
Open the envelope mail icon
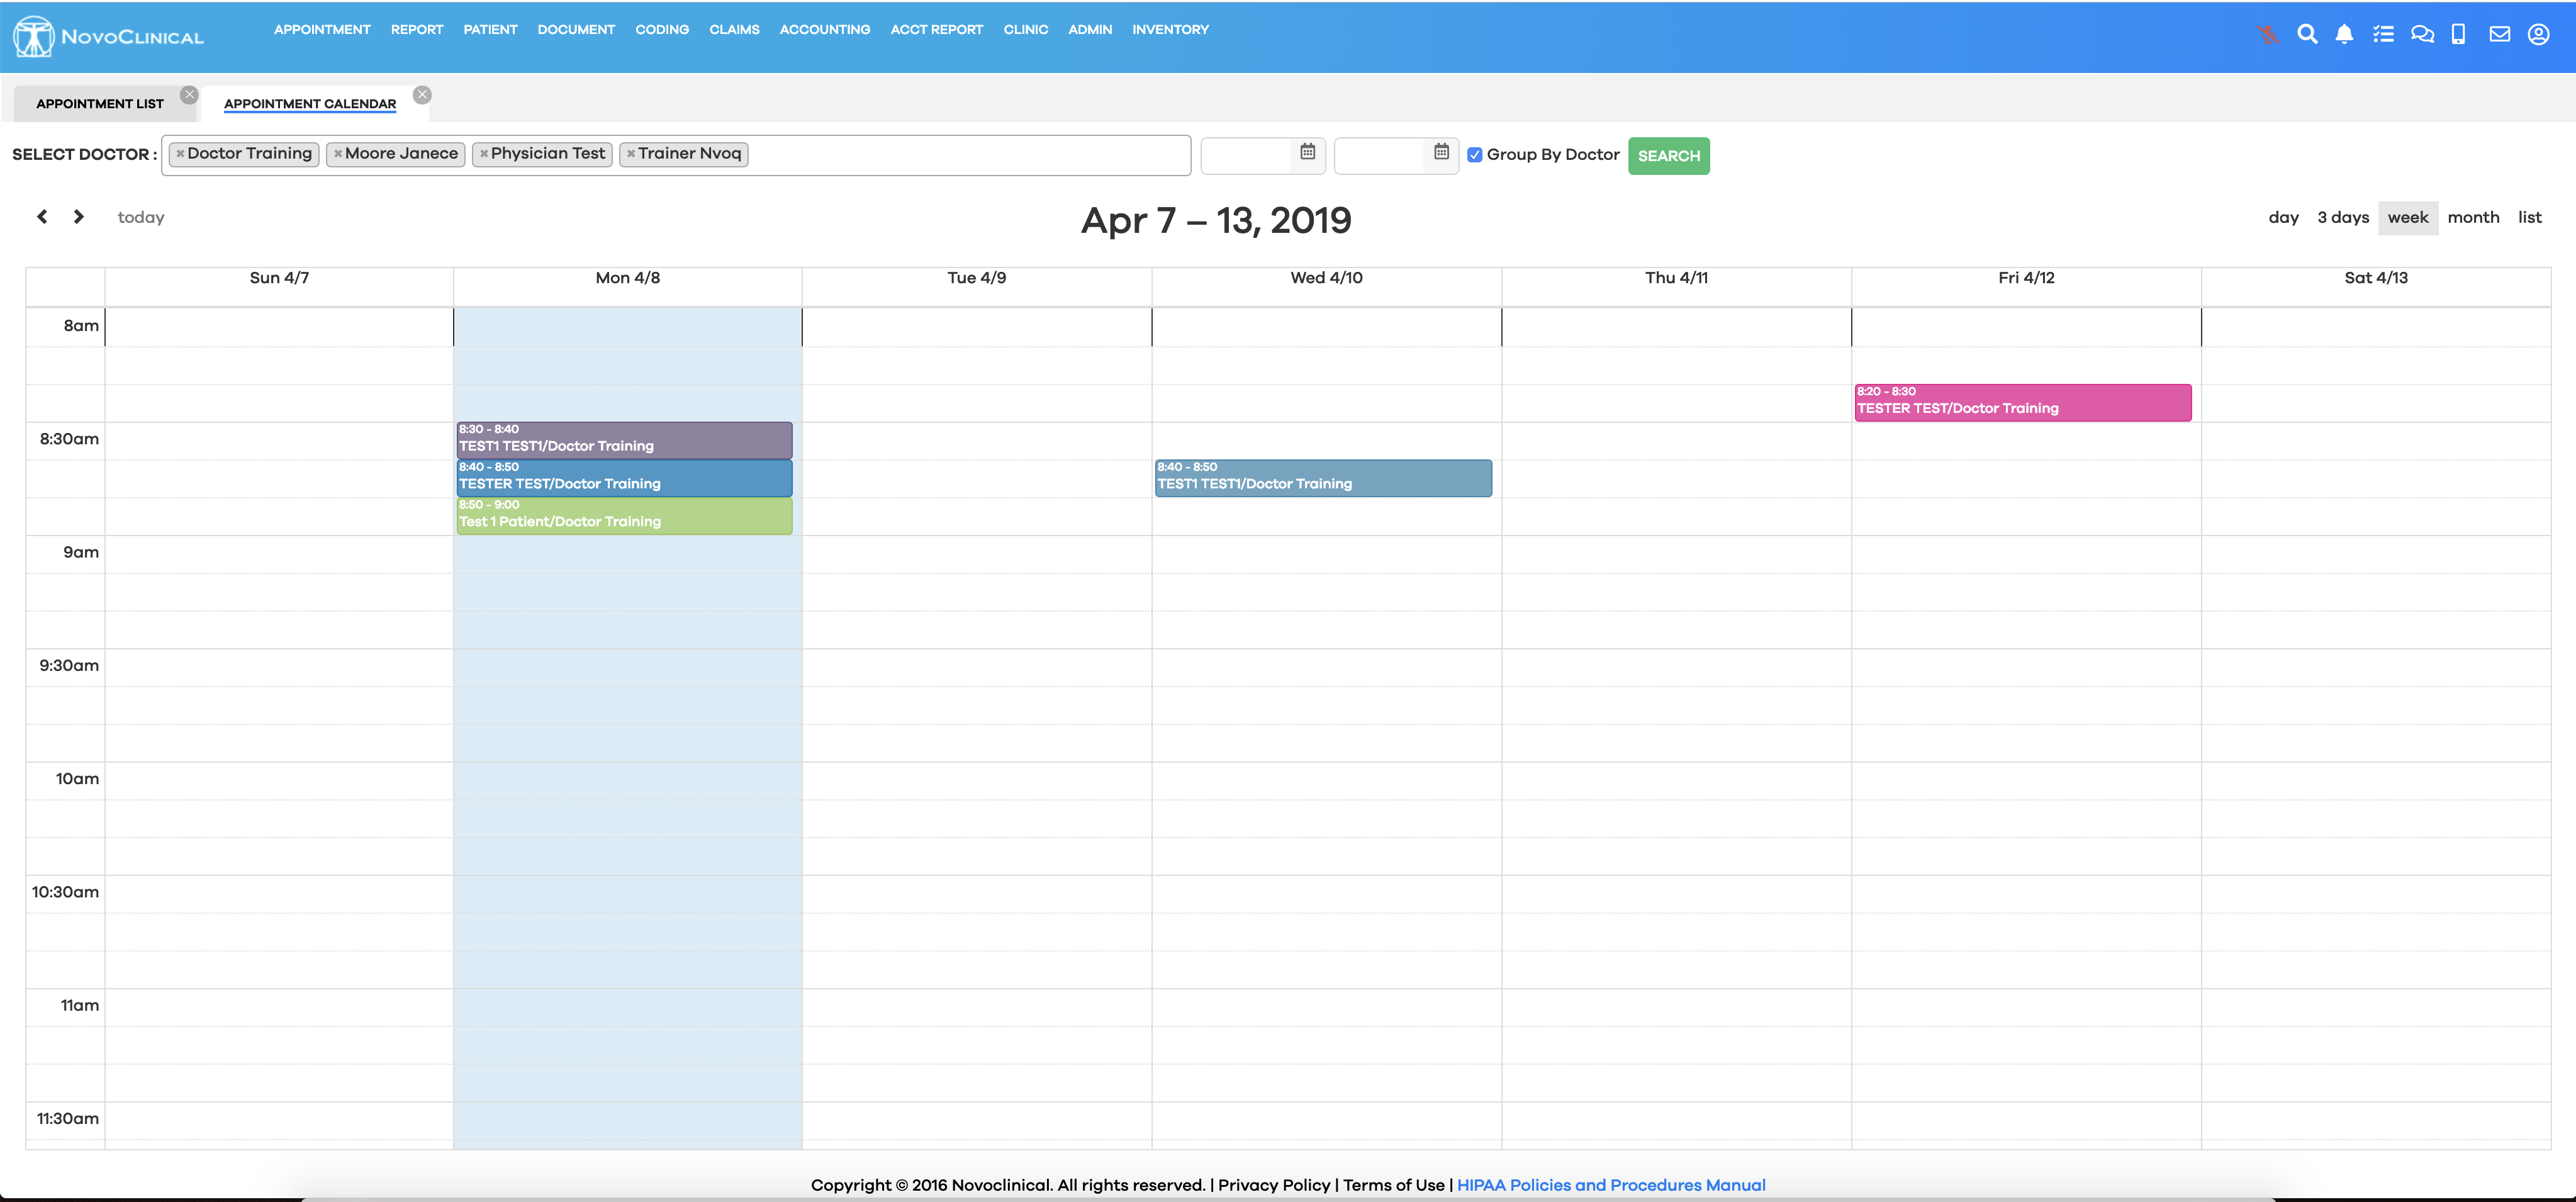coord(2499,34)
